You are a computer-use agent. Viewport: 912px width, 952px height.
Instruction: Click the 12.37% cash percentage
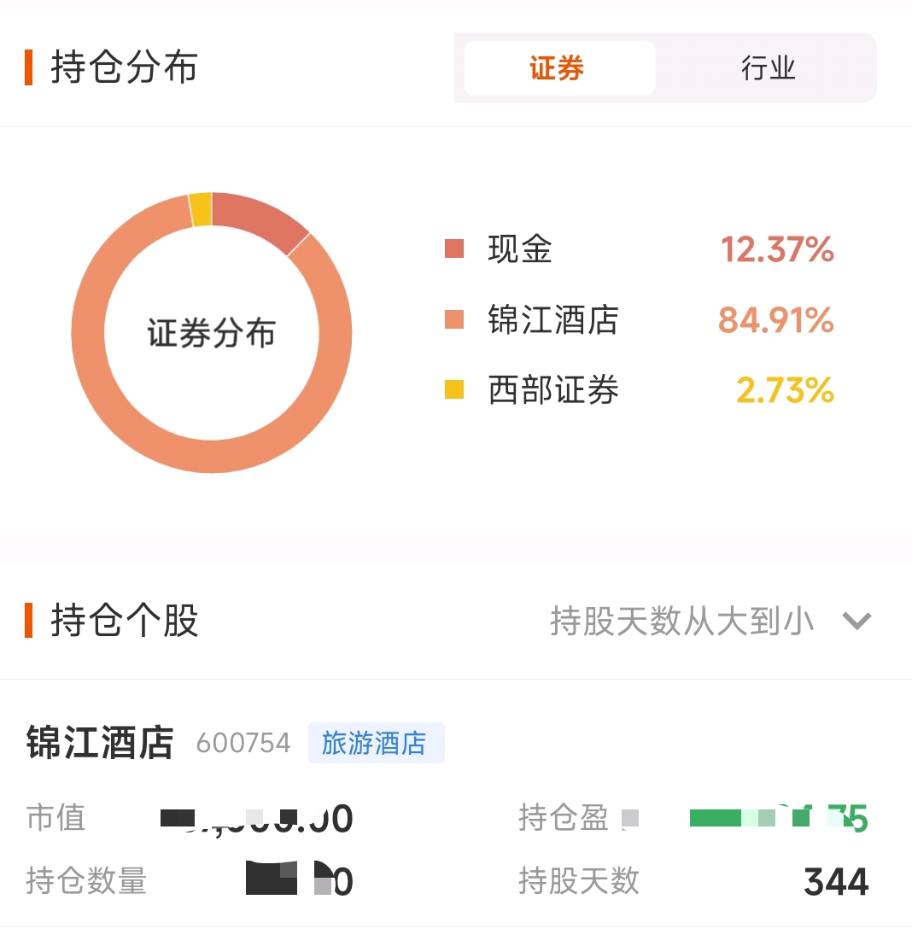pyautogui.click(x=776, y=249)
